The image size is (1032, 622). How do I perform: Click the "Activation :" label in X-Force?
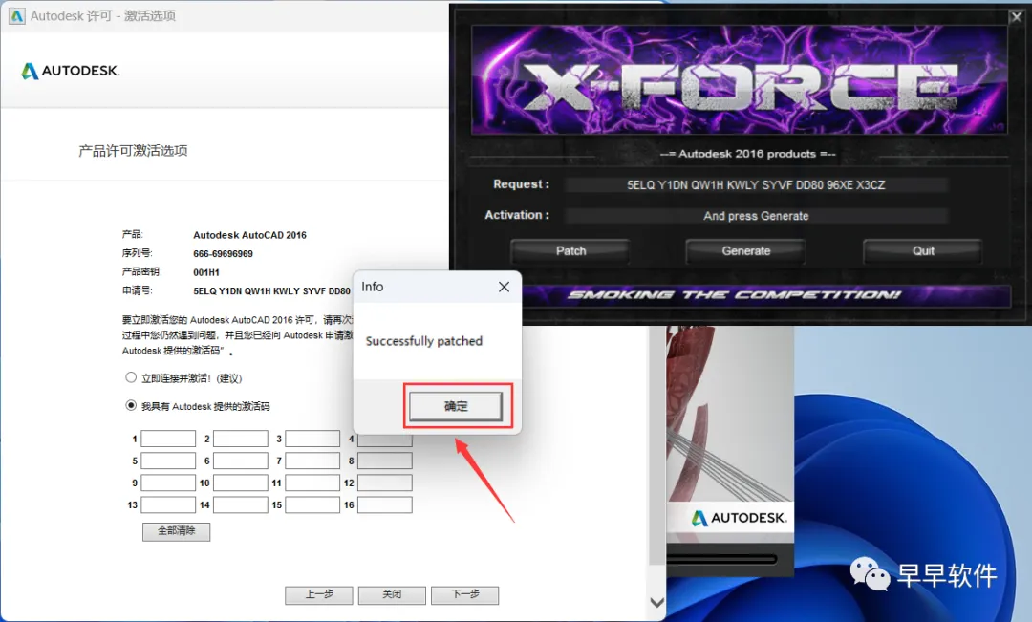coord(517,215)
